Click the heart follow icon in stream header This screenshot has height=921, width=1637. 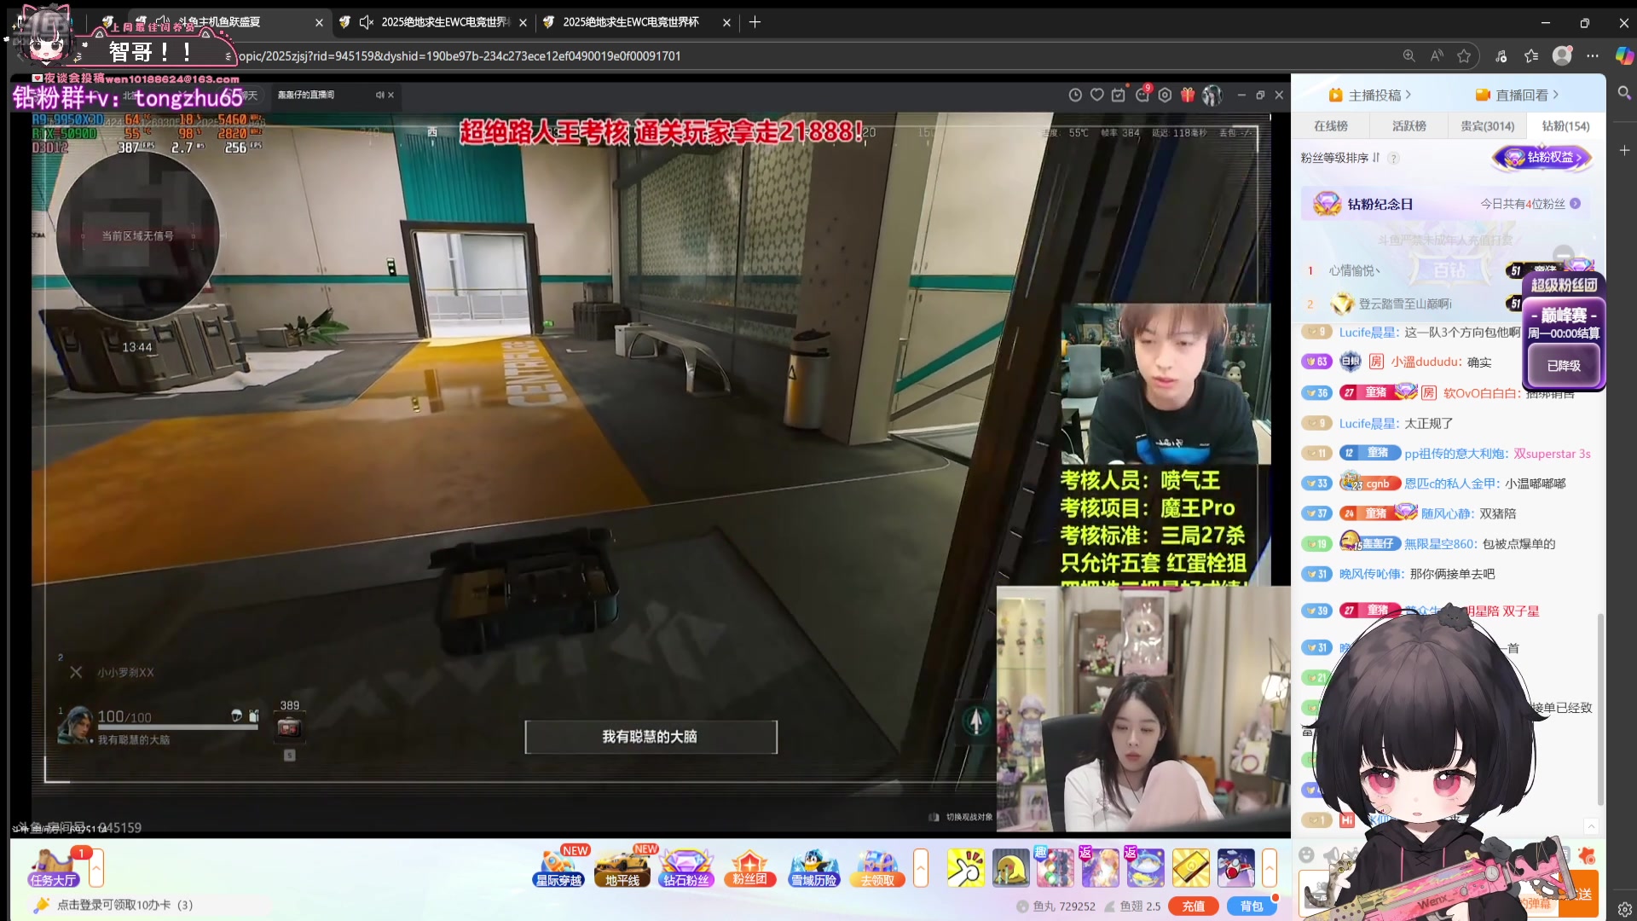tap(1097, 95)
